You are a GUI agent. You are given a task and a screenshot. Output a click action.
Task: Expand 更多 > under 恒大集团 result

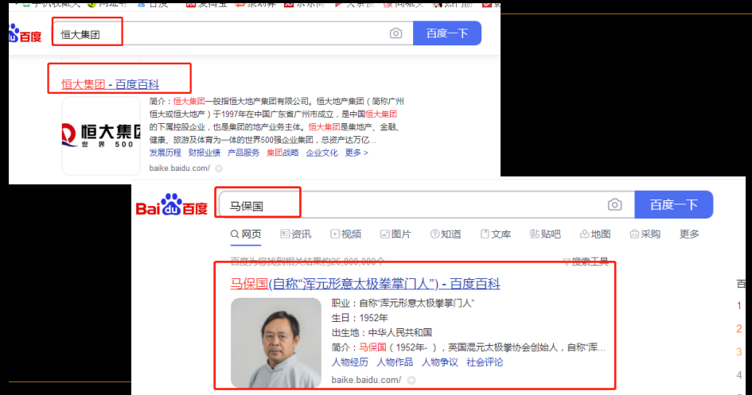(357, 153)
